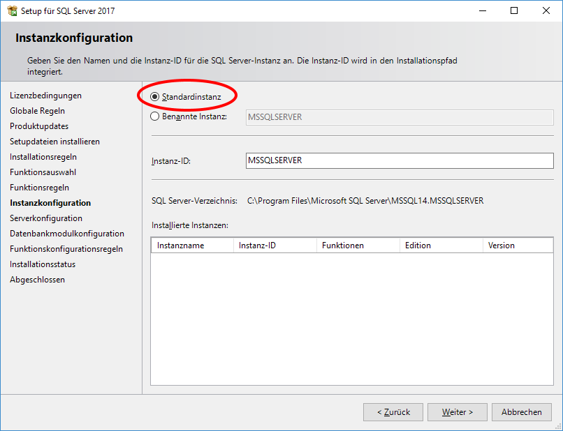The width and height of the screenshot is (563, 431).
Task: Select Instanzkonfiguration step in sidebar
Action: coord(50,203)
